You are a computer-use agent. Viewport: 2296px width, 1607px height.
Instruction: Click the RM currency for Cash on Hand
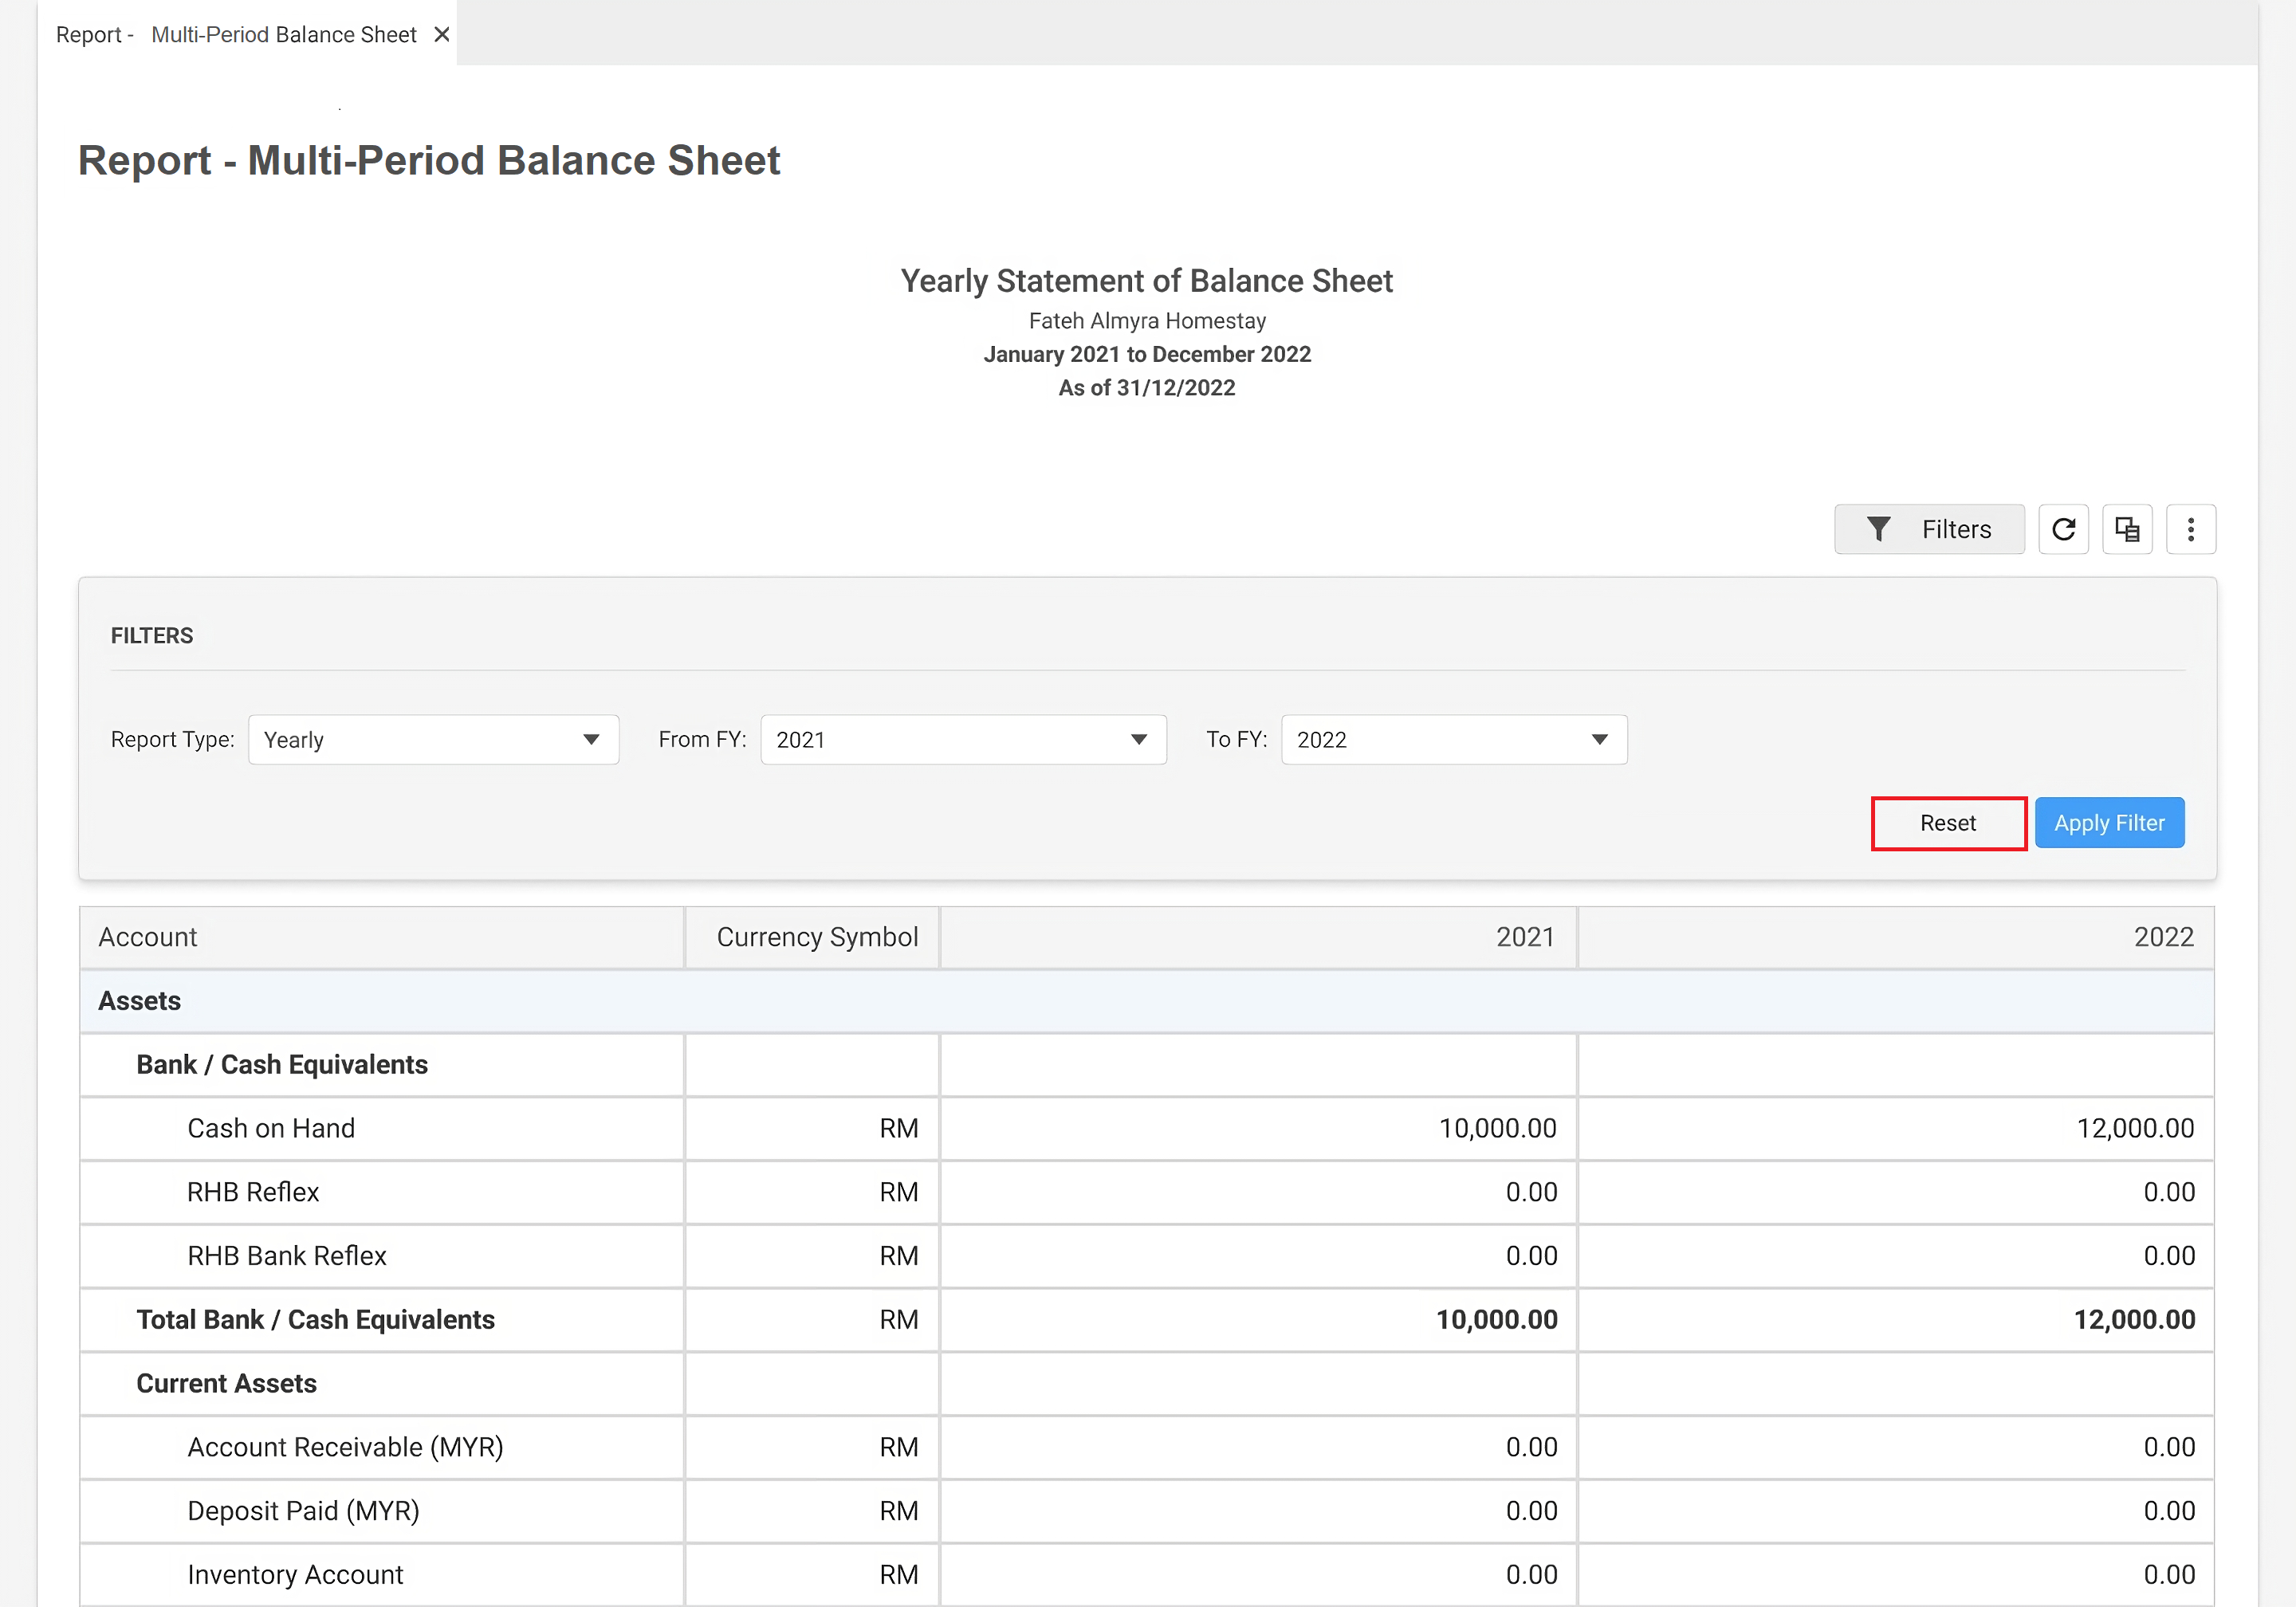coord(899,1128)
